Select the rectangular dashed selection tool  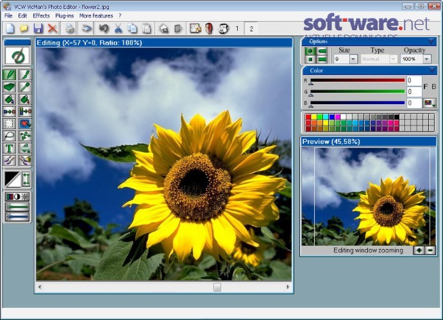(x=10, y=124)
